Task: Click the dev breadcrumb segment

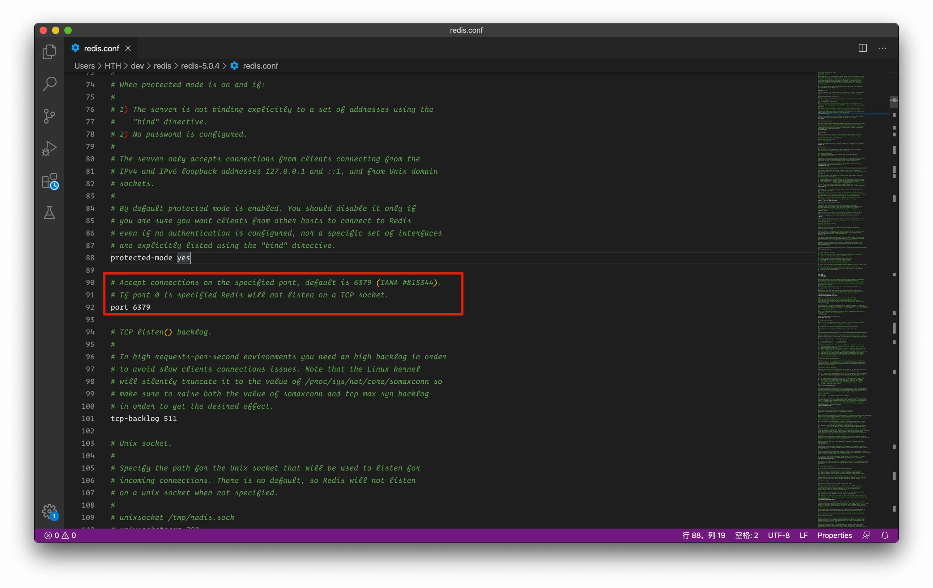Action: pos(137,66)
